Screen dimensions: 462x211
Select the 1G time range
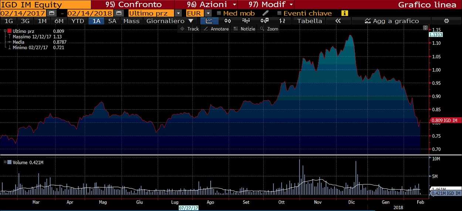coord(9,21)
